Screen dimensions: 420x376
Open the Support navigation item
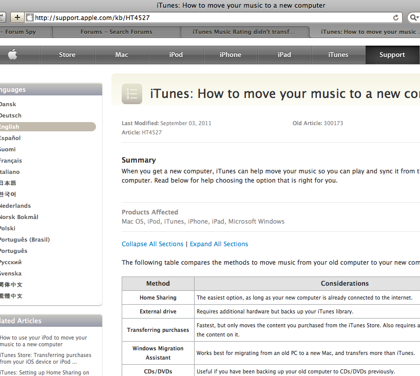(392, 54)
